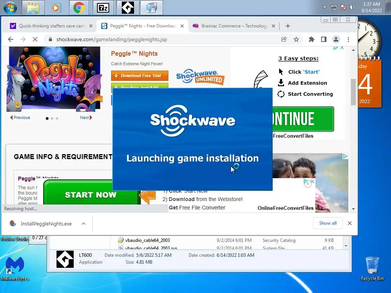
Task: Launch Windows Media Player taskbar icon
Action: 56,8
